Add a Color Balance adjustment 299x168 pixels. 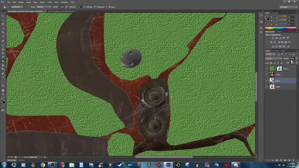tap(275, 42)
